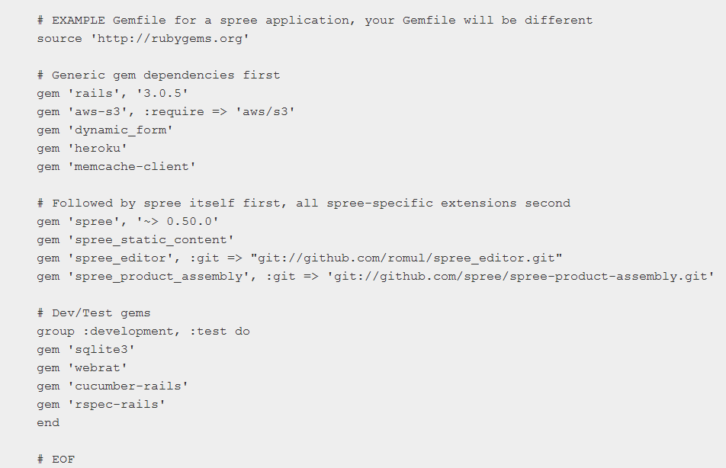Image resolution: width=726 pixels, height=468 pixels.
Task: Click the EXAMPLE Gemfile comment line
Action: pyautogui.click(x=315, y=21)
